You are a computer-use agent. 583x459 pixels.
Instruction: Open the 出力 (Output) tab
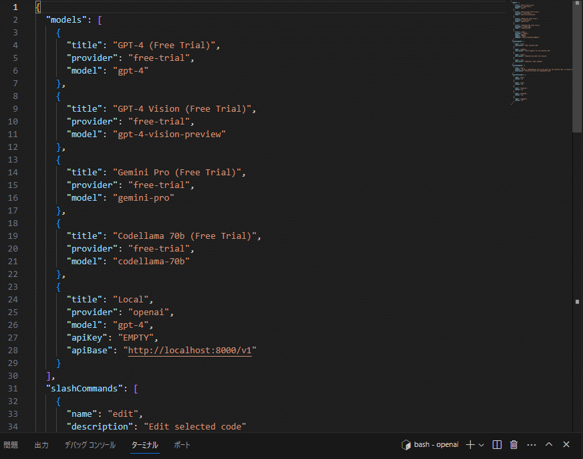pos(41,444)
